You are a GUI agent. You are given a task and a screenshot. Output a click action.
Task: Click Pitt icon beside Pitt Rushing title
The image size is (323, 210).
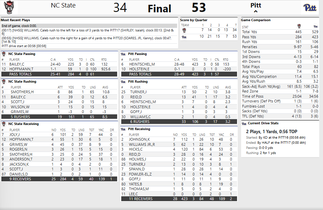point(124,82)
